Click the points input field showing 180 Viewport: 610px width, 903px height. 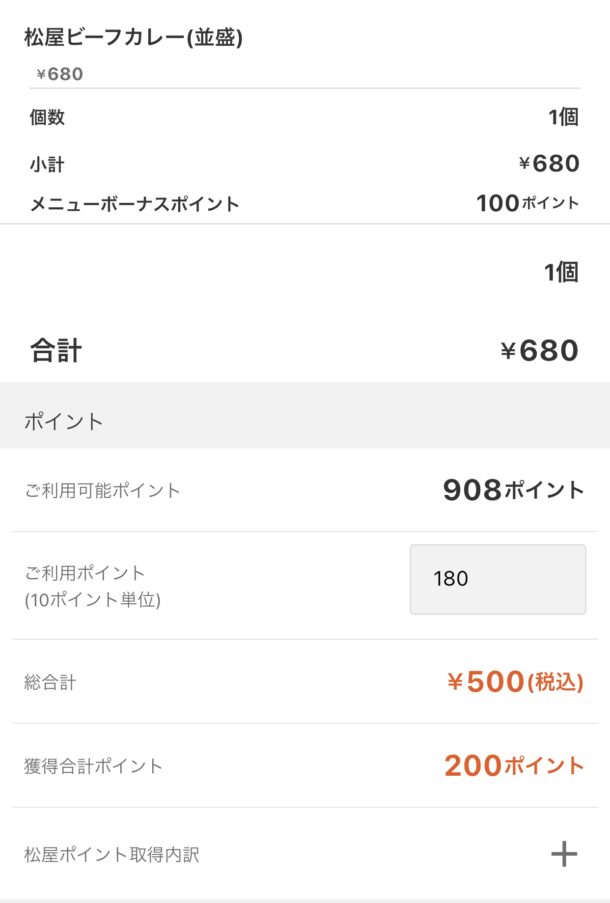tap(498, 579)
